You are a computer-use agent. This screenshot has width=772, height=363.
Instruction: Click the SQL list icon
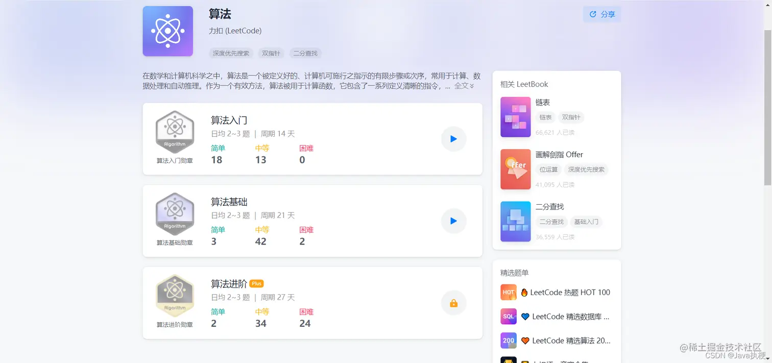509,317
